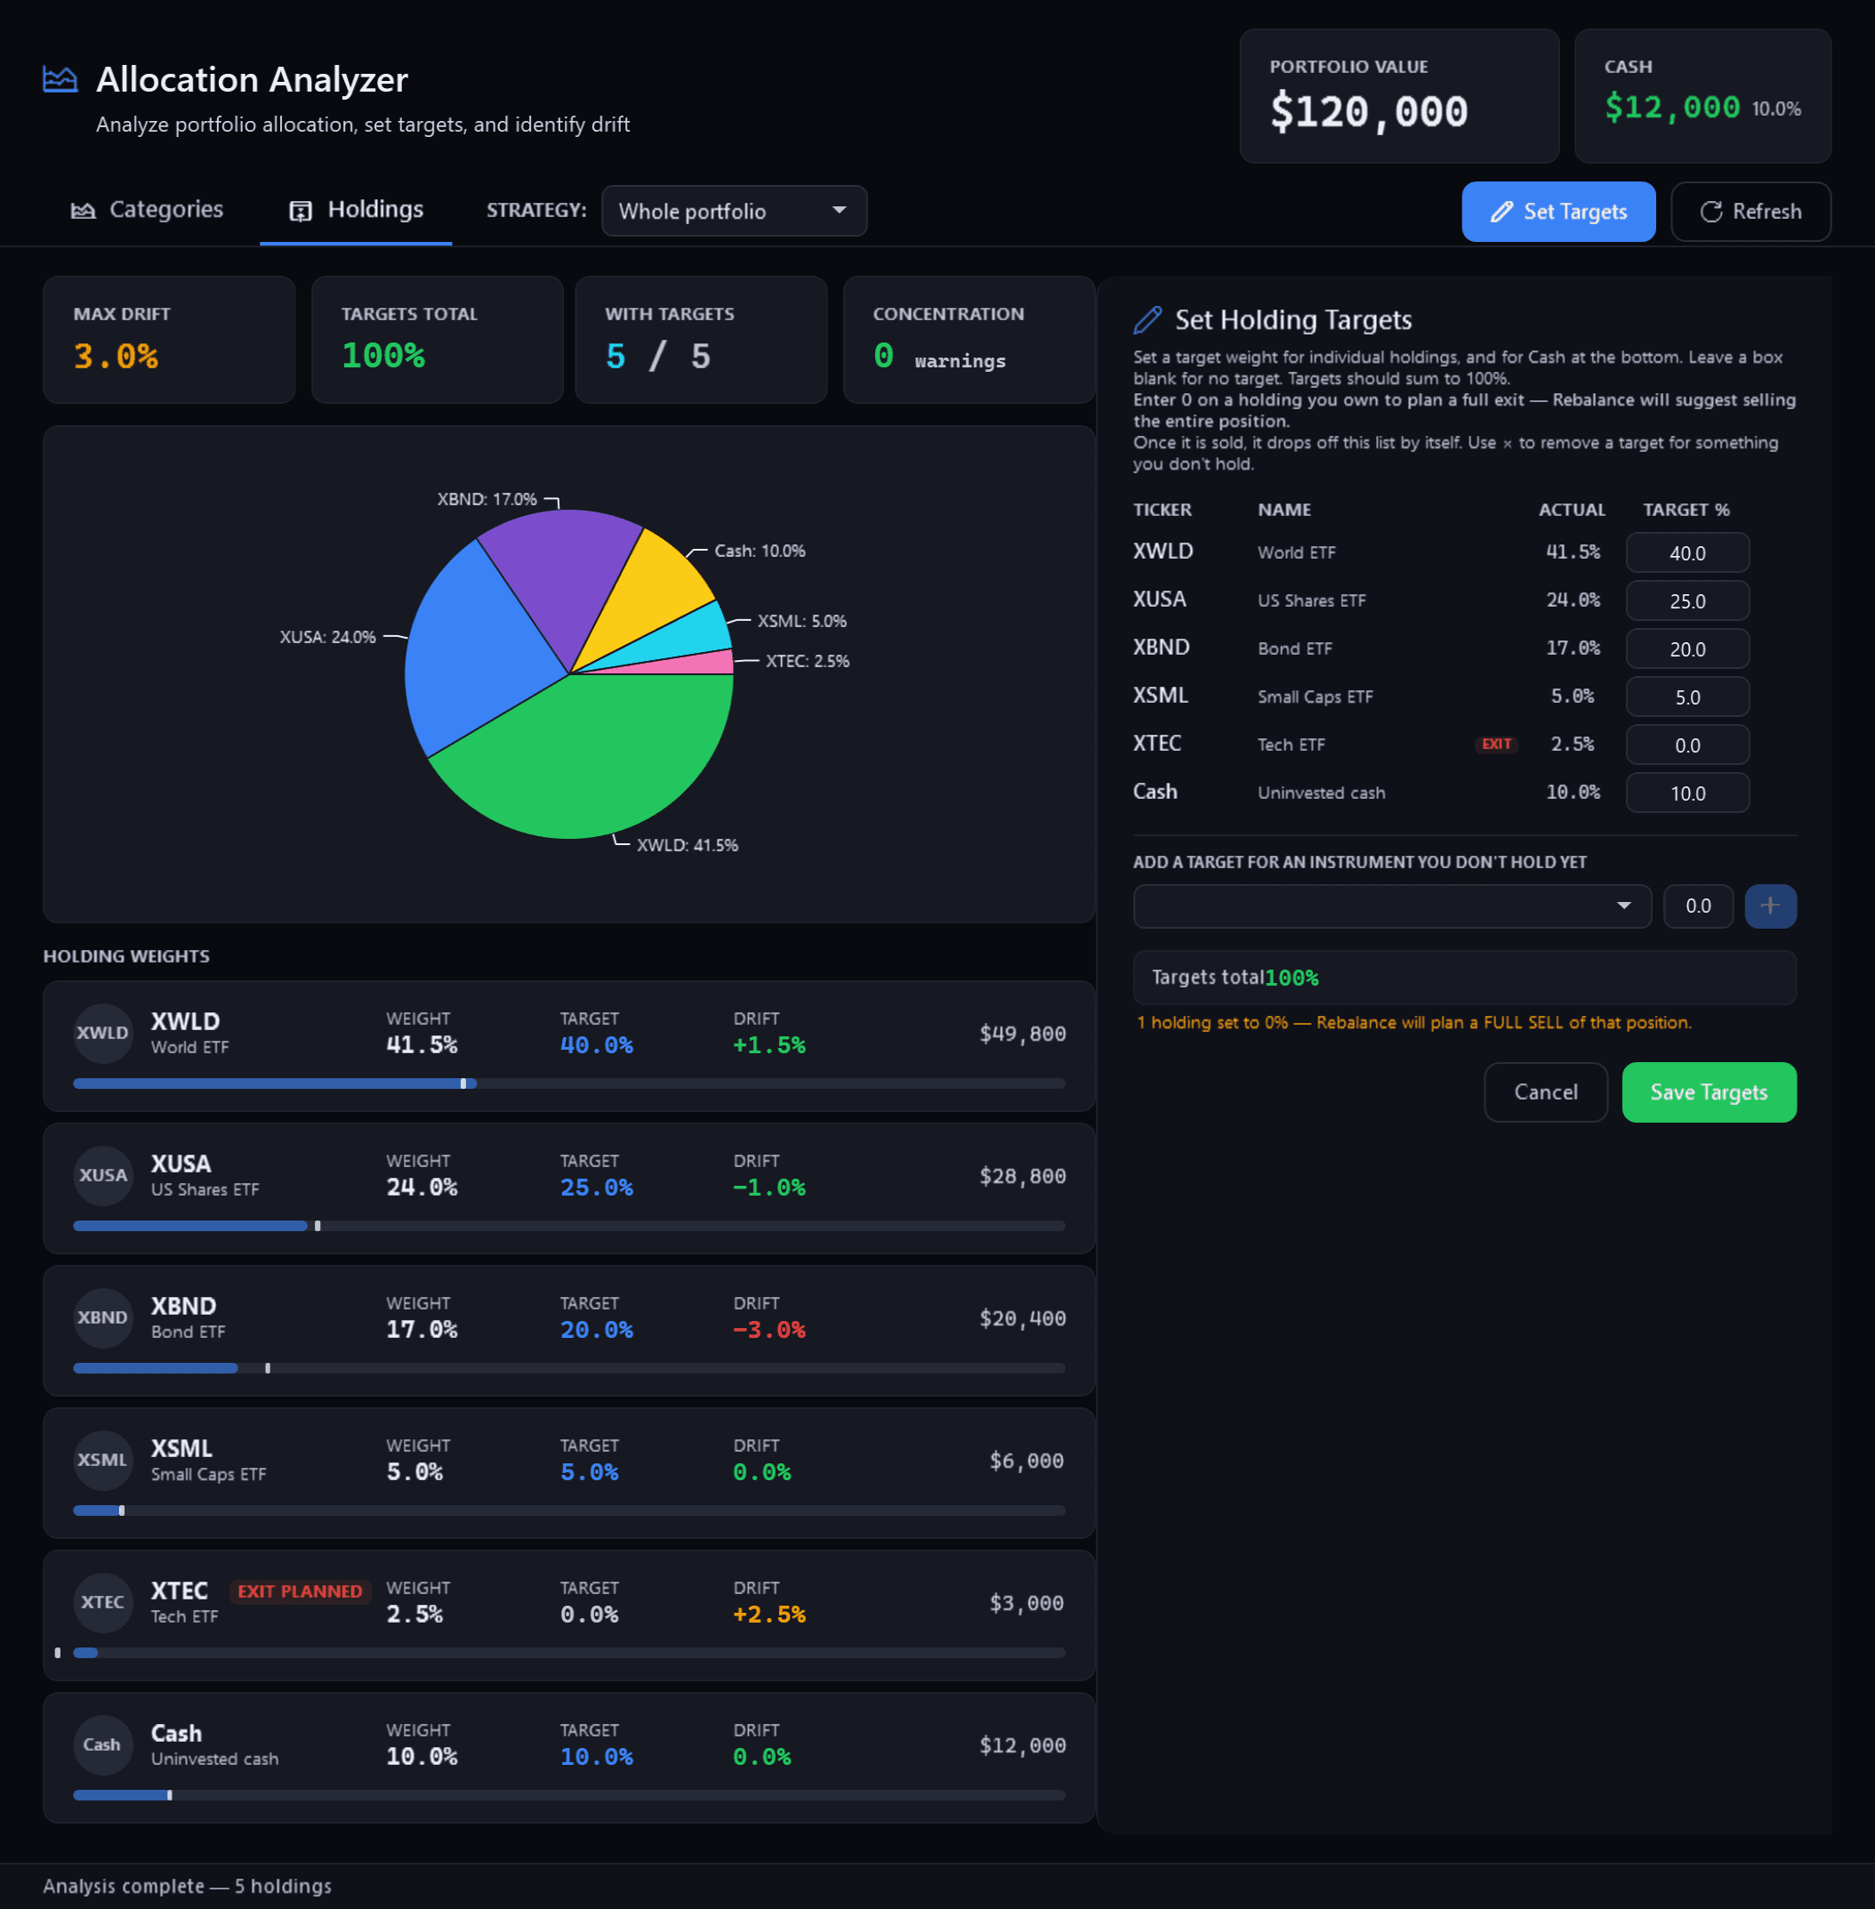1875x1909 pixels.
Task: Click the pencil icon beside Set Holding Targets
Action: point(1147,319)
